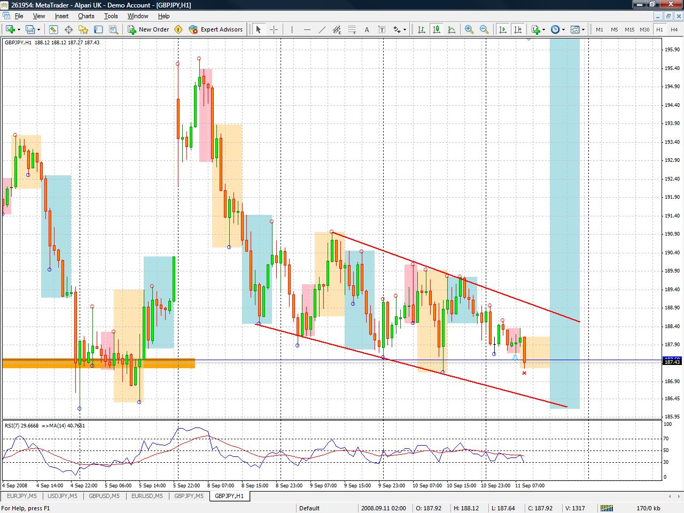Select the cursor arrow tool
Viewport: 684px width, 513px height.
(x=259, y=29)
